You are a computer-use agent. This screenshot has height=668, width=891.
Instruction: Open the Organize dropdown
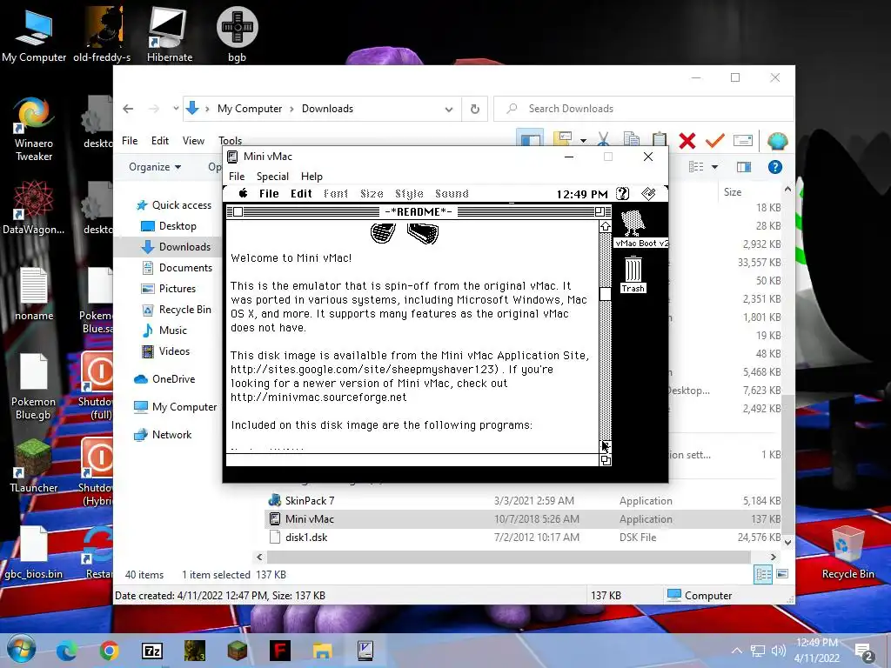pos(155,167)
